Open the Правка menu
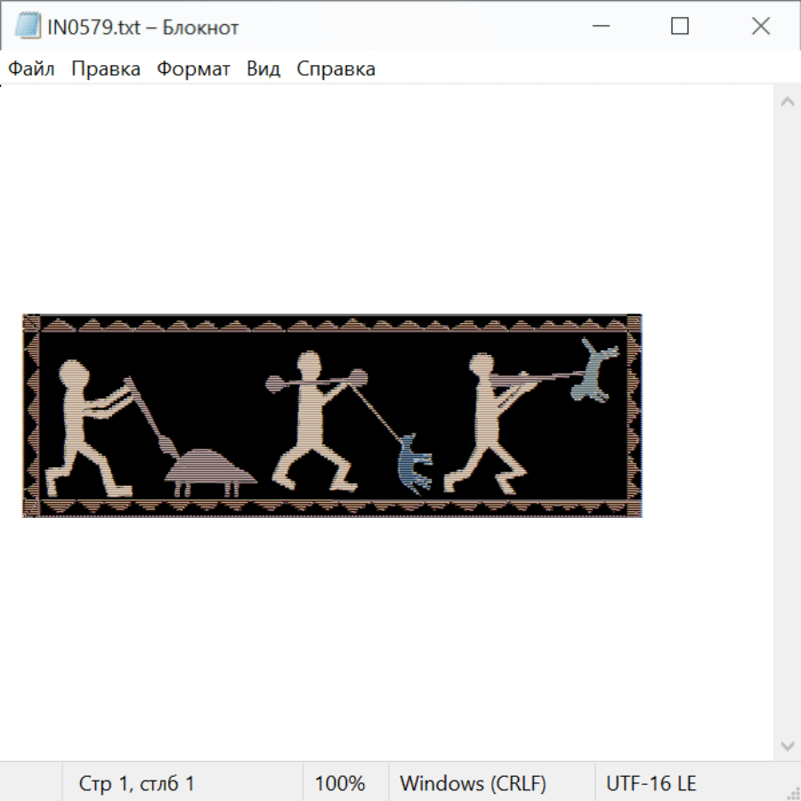The width and height of the screenshot is (801, 801). click(105, 69)
